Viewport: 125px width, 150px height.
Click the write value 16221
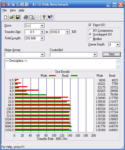coord(101,84)
